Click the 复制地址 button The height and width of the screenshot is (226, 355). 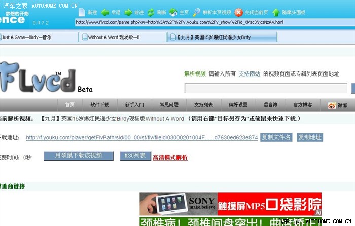[310, 137]
